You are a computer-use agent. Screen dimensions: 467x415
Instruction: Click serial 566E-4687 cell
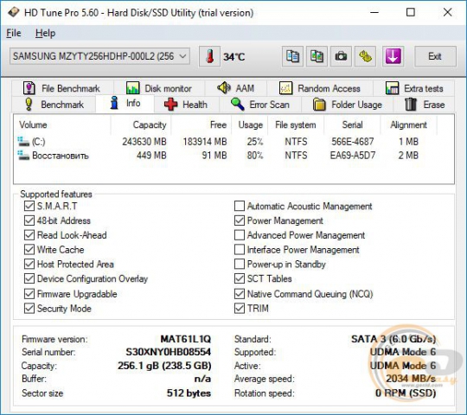click(353, 142)
